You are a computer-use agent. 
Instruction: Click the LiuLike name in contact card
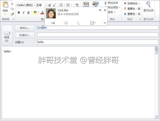pos(63,10)
